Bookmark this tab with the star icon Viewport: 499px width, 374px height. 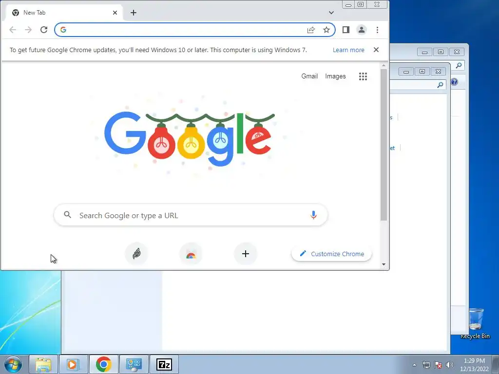326,30
